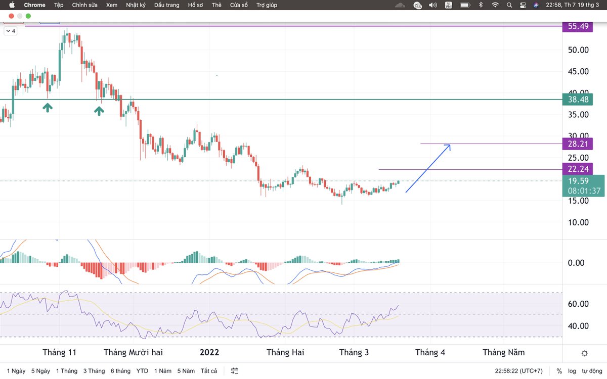Open the Tệp menu
The width and height of the screenshot is (607, 379).
59,5
